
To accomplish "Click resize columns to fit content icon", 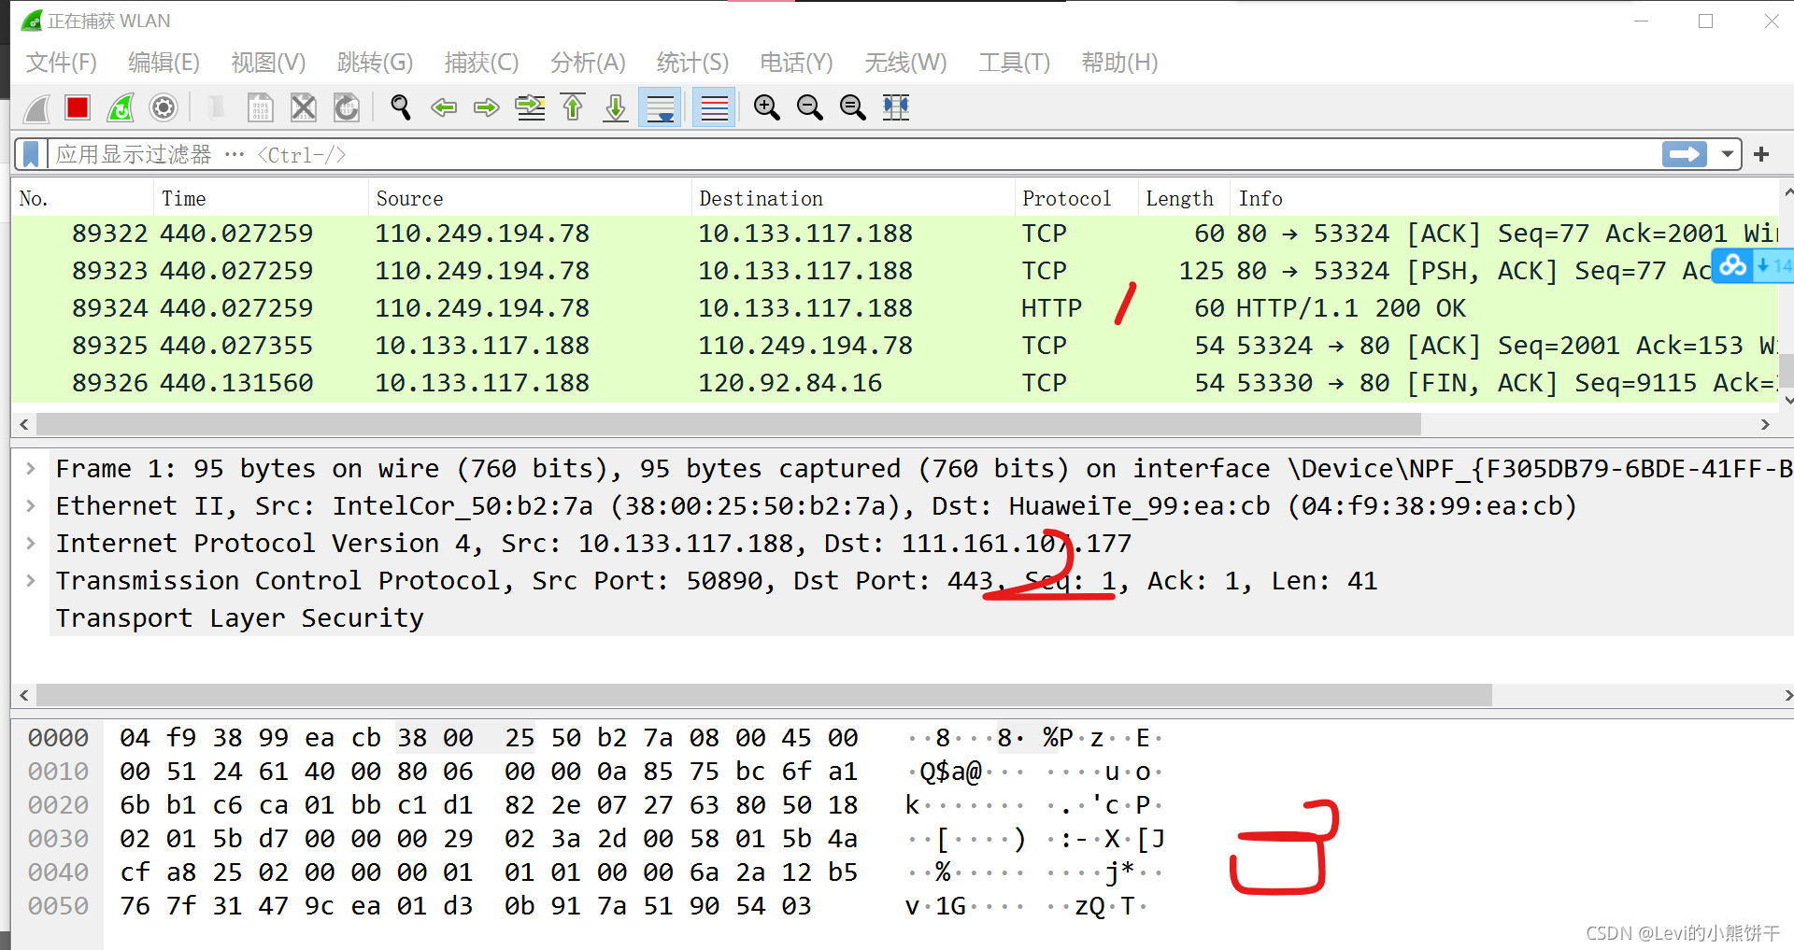I will (x=896, y=108).
